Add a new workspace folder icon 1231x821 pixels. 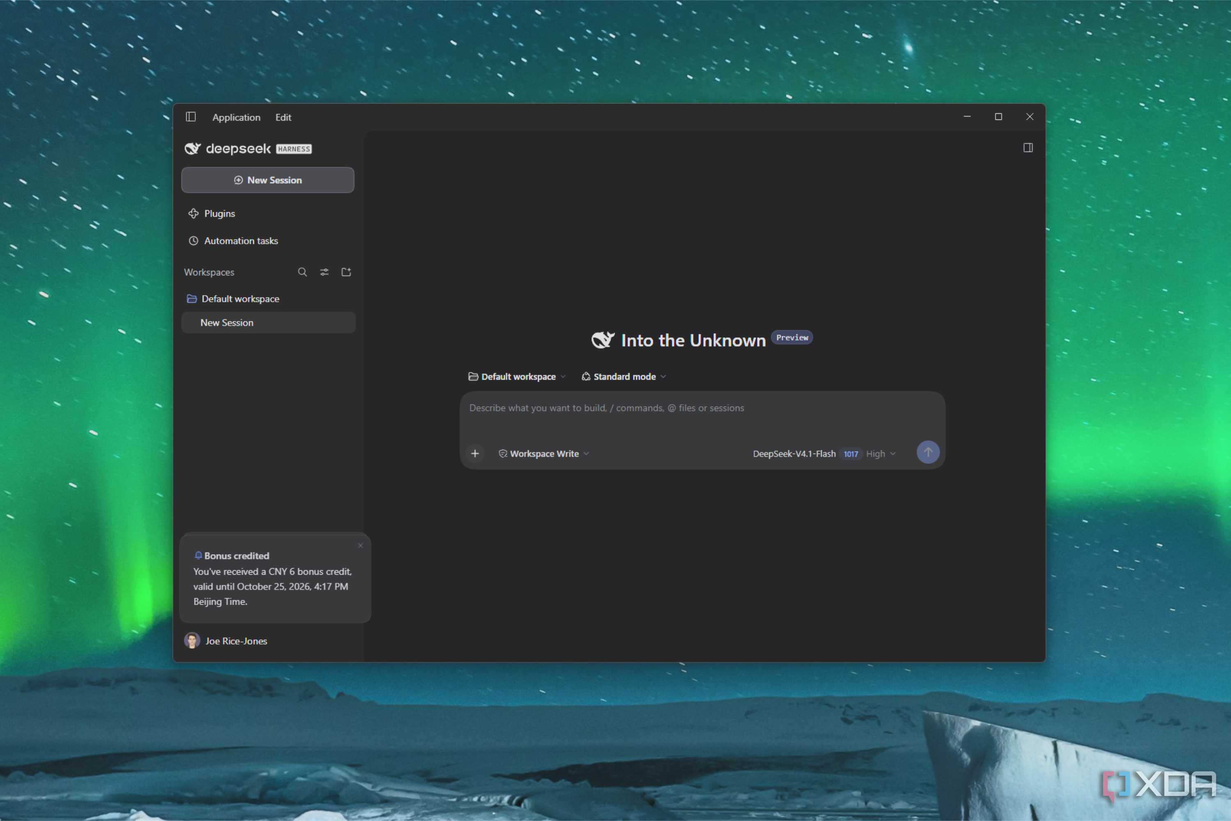[346, 272]
